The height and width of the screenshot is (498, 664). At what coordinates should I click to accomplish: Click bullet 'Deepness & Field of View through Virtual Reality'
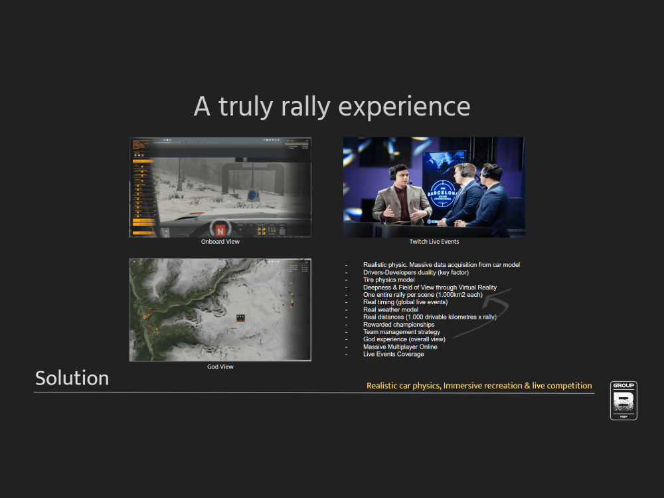(430, 287)
